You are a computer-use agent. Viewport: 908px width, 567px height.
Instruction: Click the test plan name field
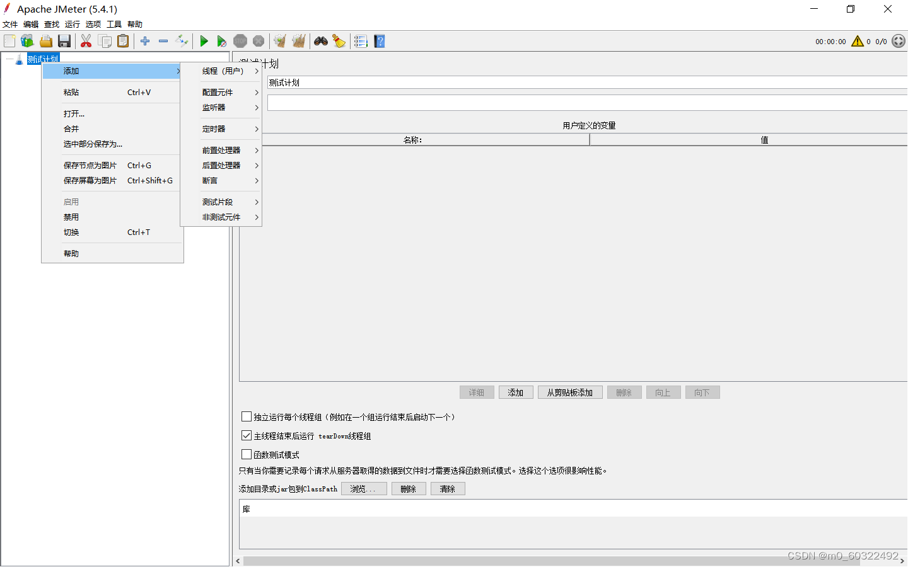(x=587, y=83)
